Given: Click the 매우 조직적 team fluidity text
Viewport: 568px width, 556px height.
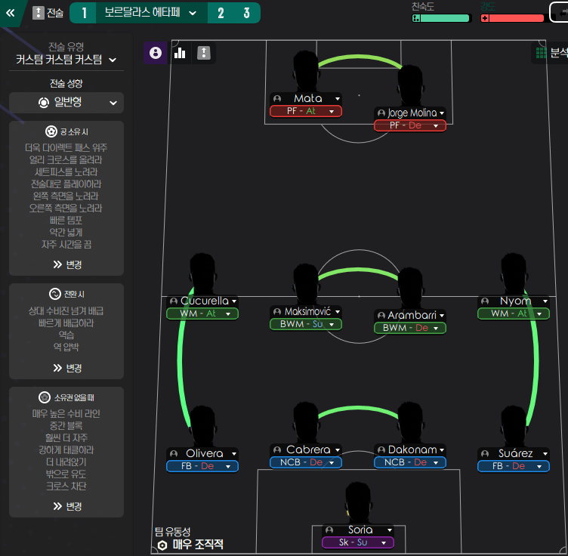Looking at the screenshot, I should (198, 545).
